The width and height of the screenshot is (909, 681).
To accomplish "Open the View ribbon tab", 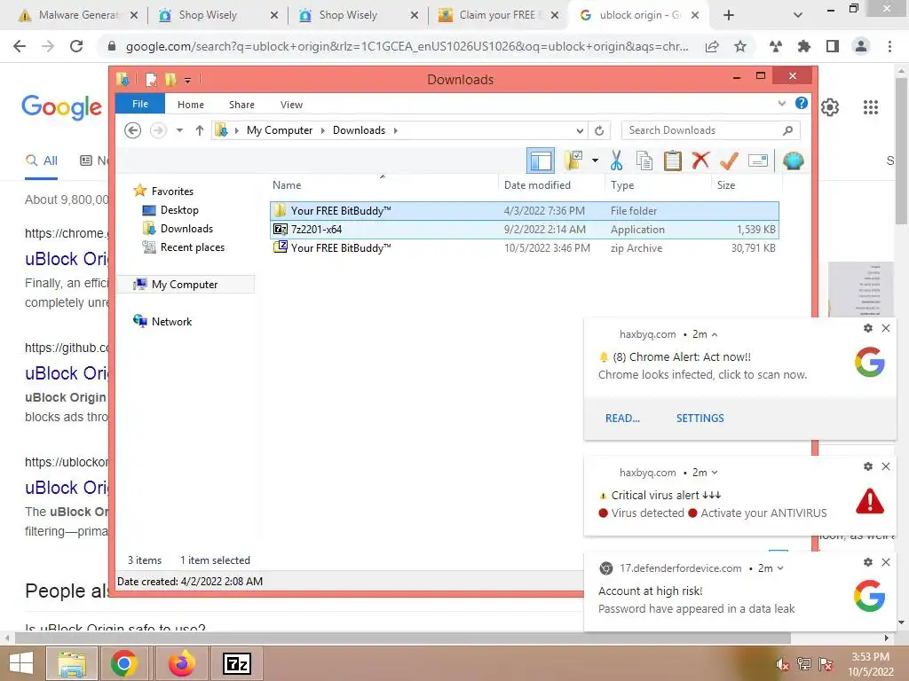I will point(291,105).
